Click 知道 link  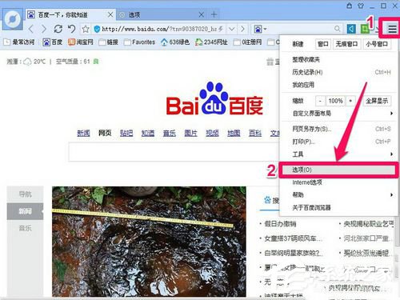pos(148,133)
